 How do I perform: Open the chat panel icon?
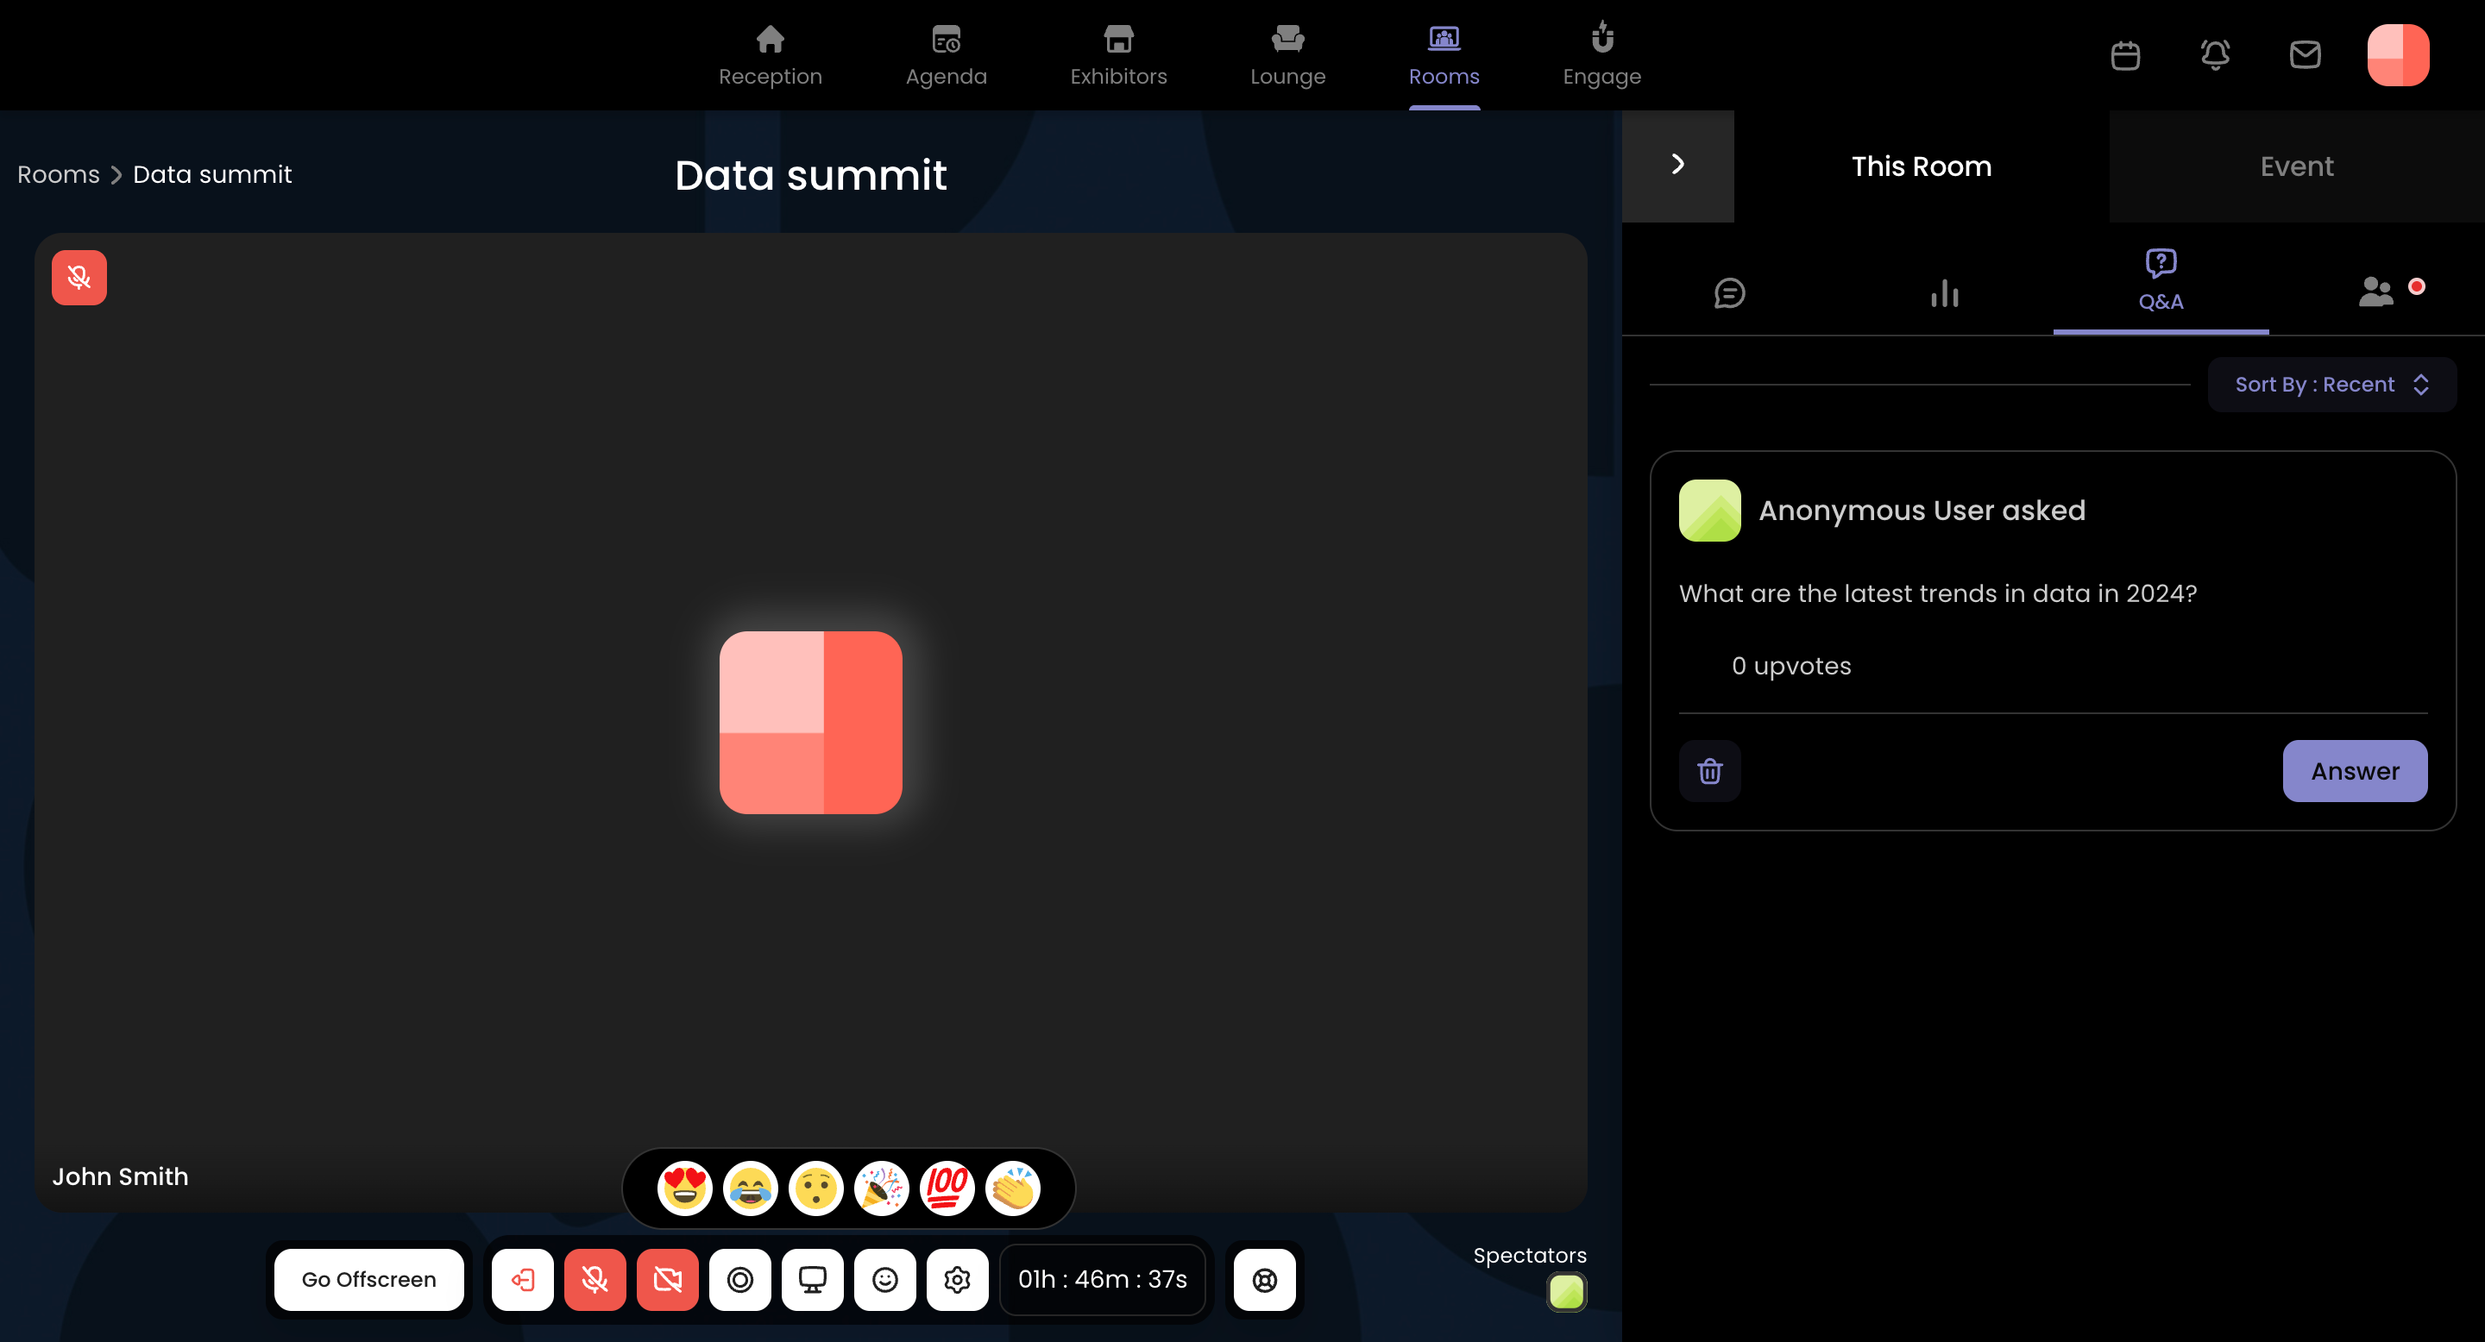pyautogui.click(x=1728, y=293)
